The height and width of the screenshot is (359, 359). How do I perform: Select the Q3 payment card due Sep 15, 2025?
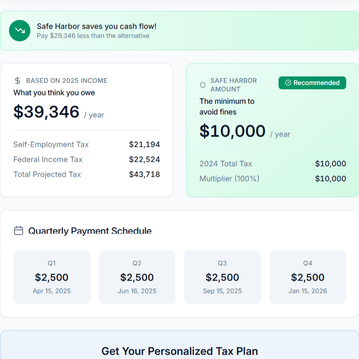tap(222, 277)
